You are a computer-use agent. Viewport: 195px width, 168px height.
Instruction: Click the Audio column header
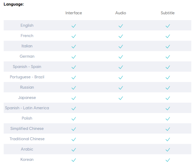pyautogui.click(x=121, y=13)
